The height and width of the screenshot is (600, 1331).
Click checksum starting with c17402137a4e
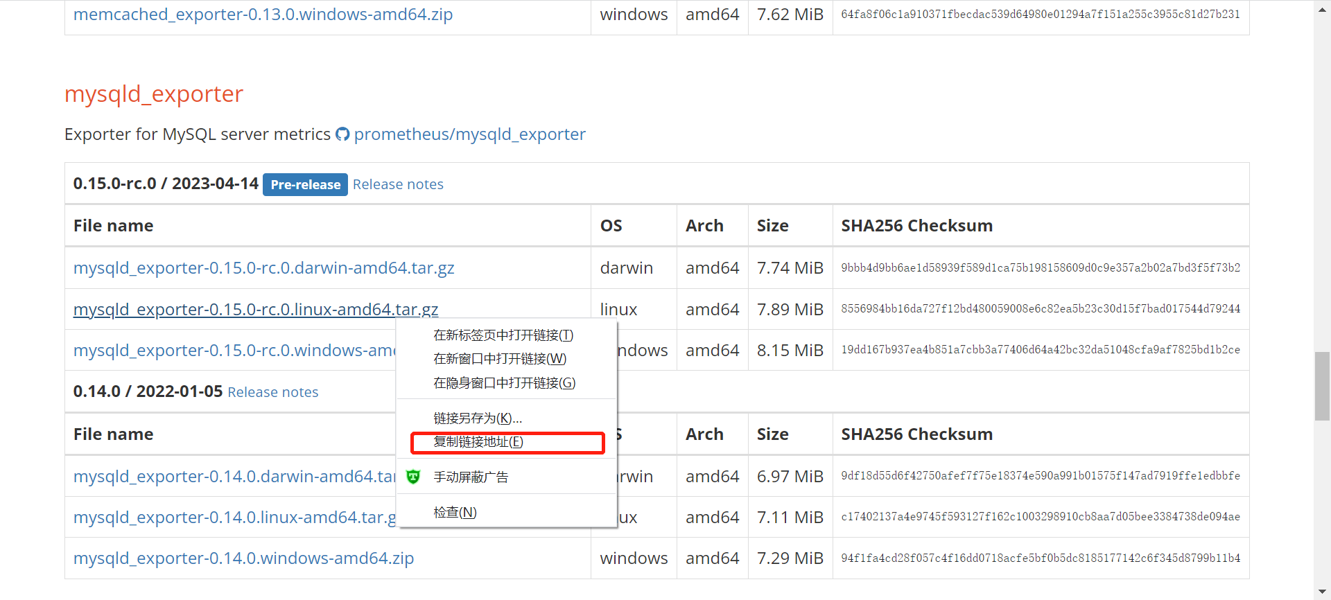[x=1041, y=516]
